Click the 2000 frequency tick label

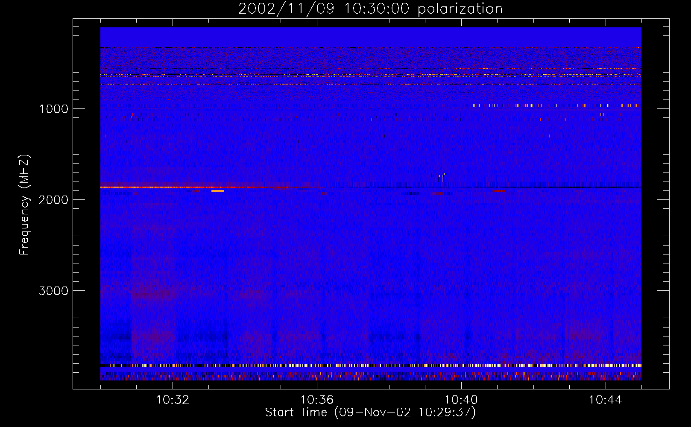[x=54, y=200]
